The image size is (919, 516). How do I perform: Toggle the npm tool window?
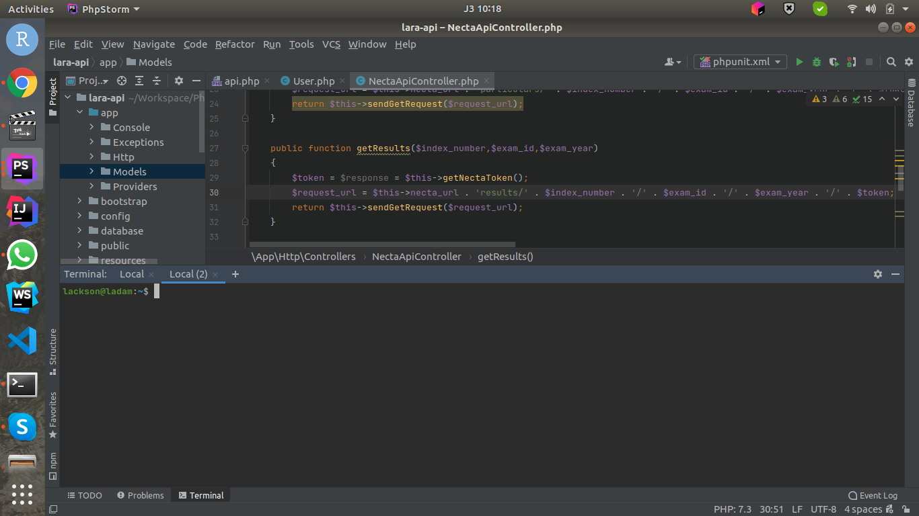click(52, 466)
